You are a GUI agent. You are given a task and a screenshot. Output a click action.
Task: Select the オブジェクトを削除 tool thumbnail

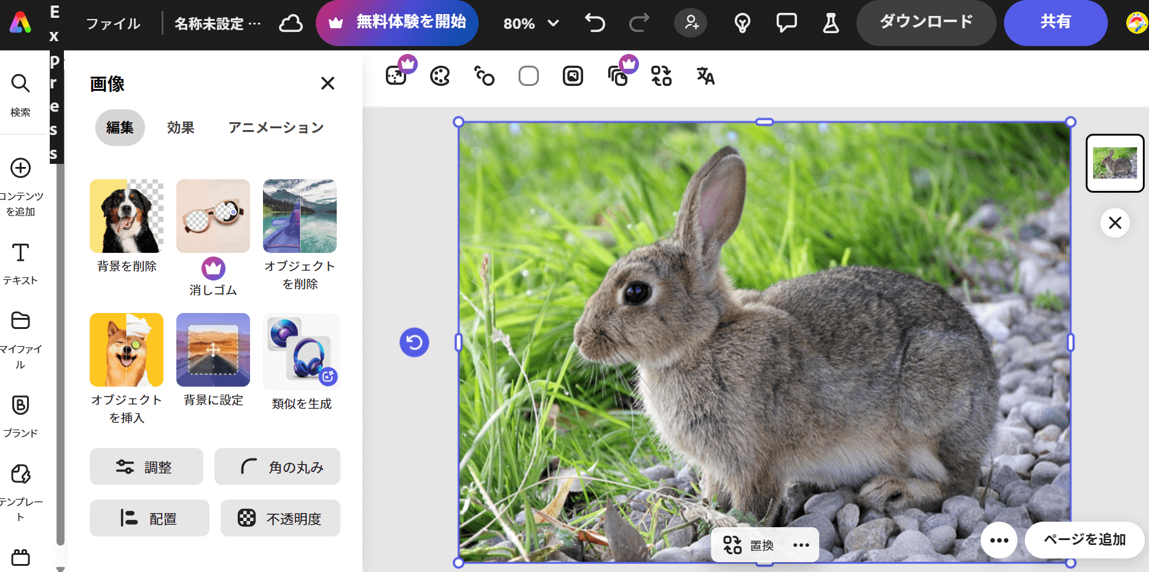click(300, 216)
